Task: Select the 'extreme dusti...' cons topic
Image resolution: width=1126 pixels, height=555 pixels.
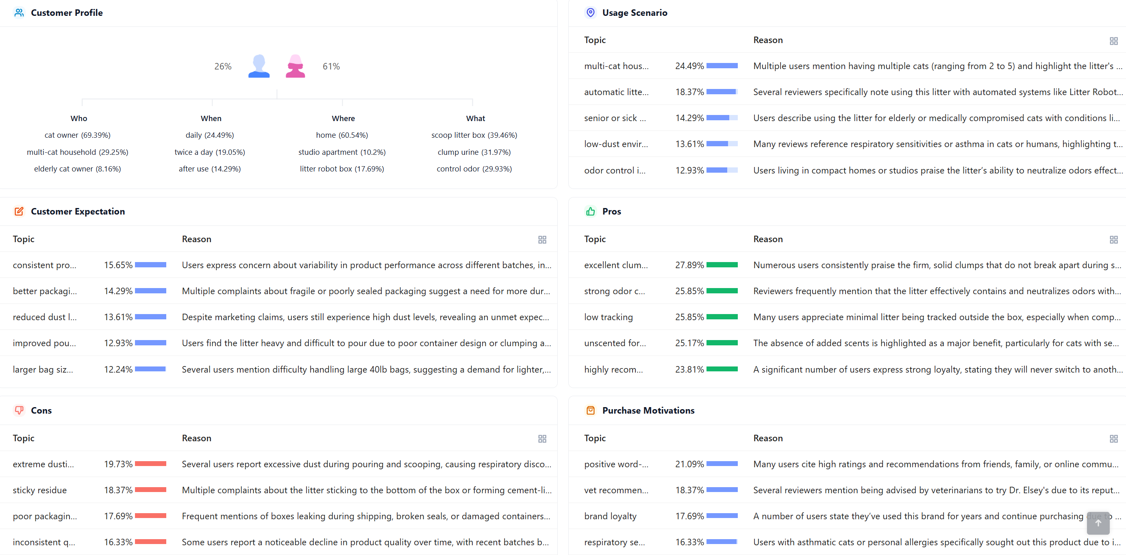Action: [43, 464]
